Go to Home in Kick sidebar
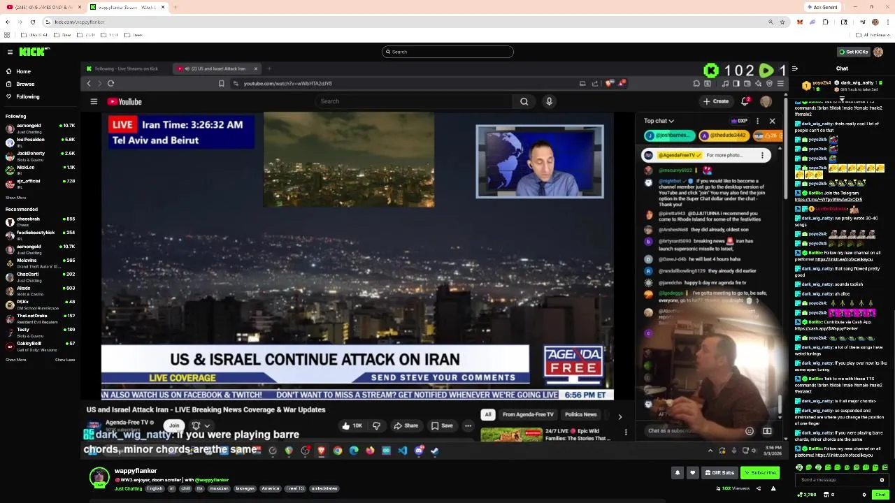This screenshot has width=895, height=503. coord(23,71)
